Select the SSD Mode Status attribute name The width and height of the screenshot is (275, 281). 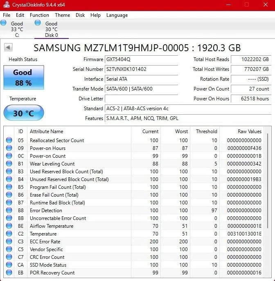pos(48,265)
